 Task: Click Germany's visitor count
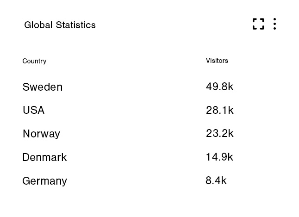coord(216,180)
